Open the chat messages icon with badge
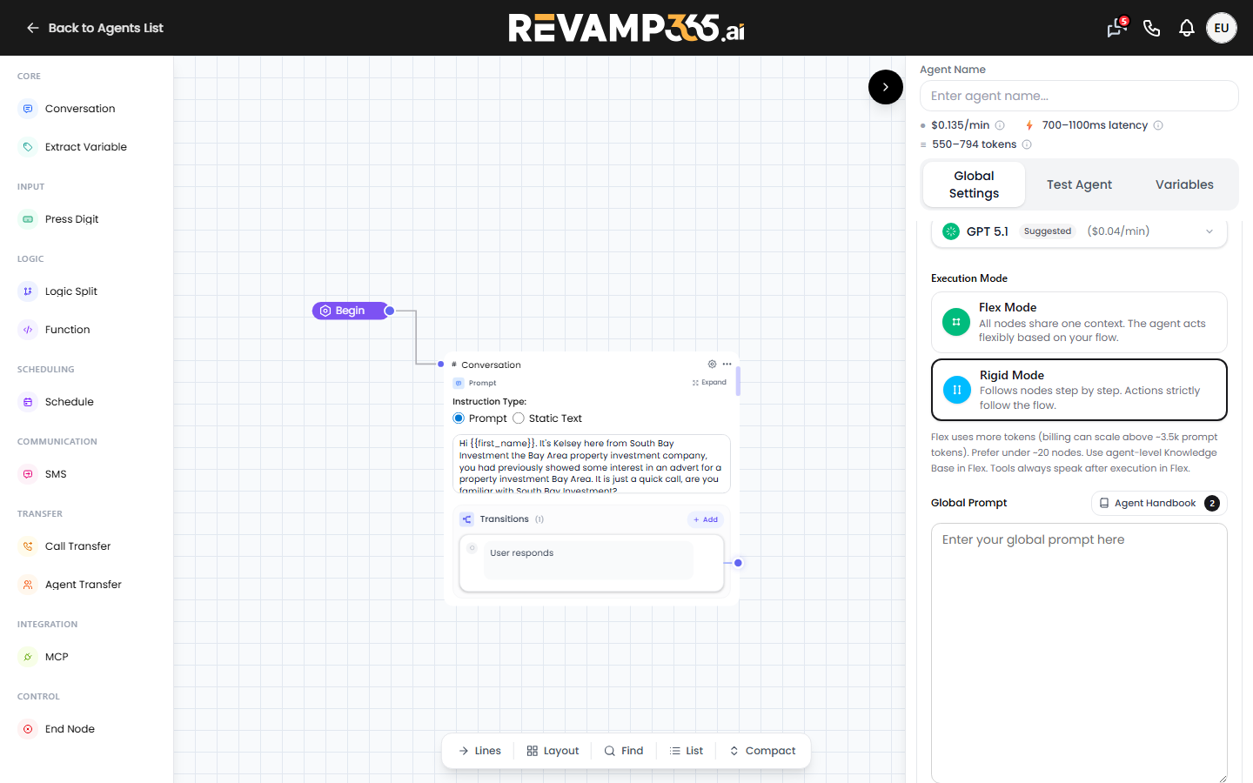Image resolution: width=1253 pixels, height=783 pixels. click(1116, 28)
